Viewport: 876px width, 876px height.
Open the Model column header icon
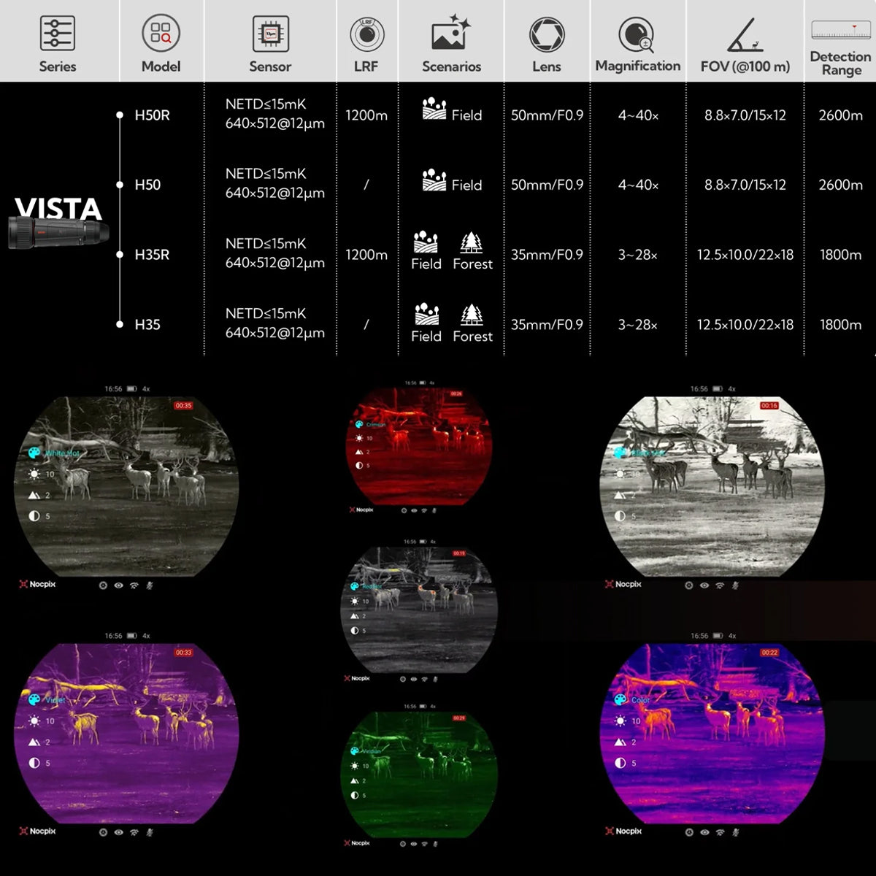[x=161, y=34]
